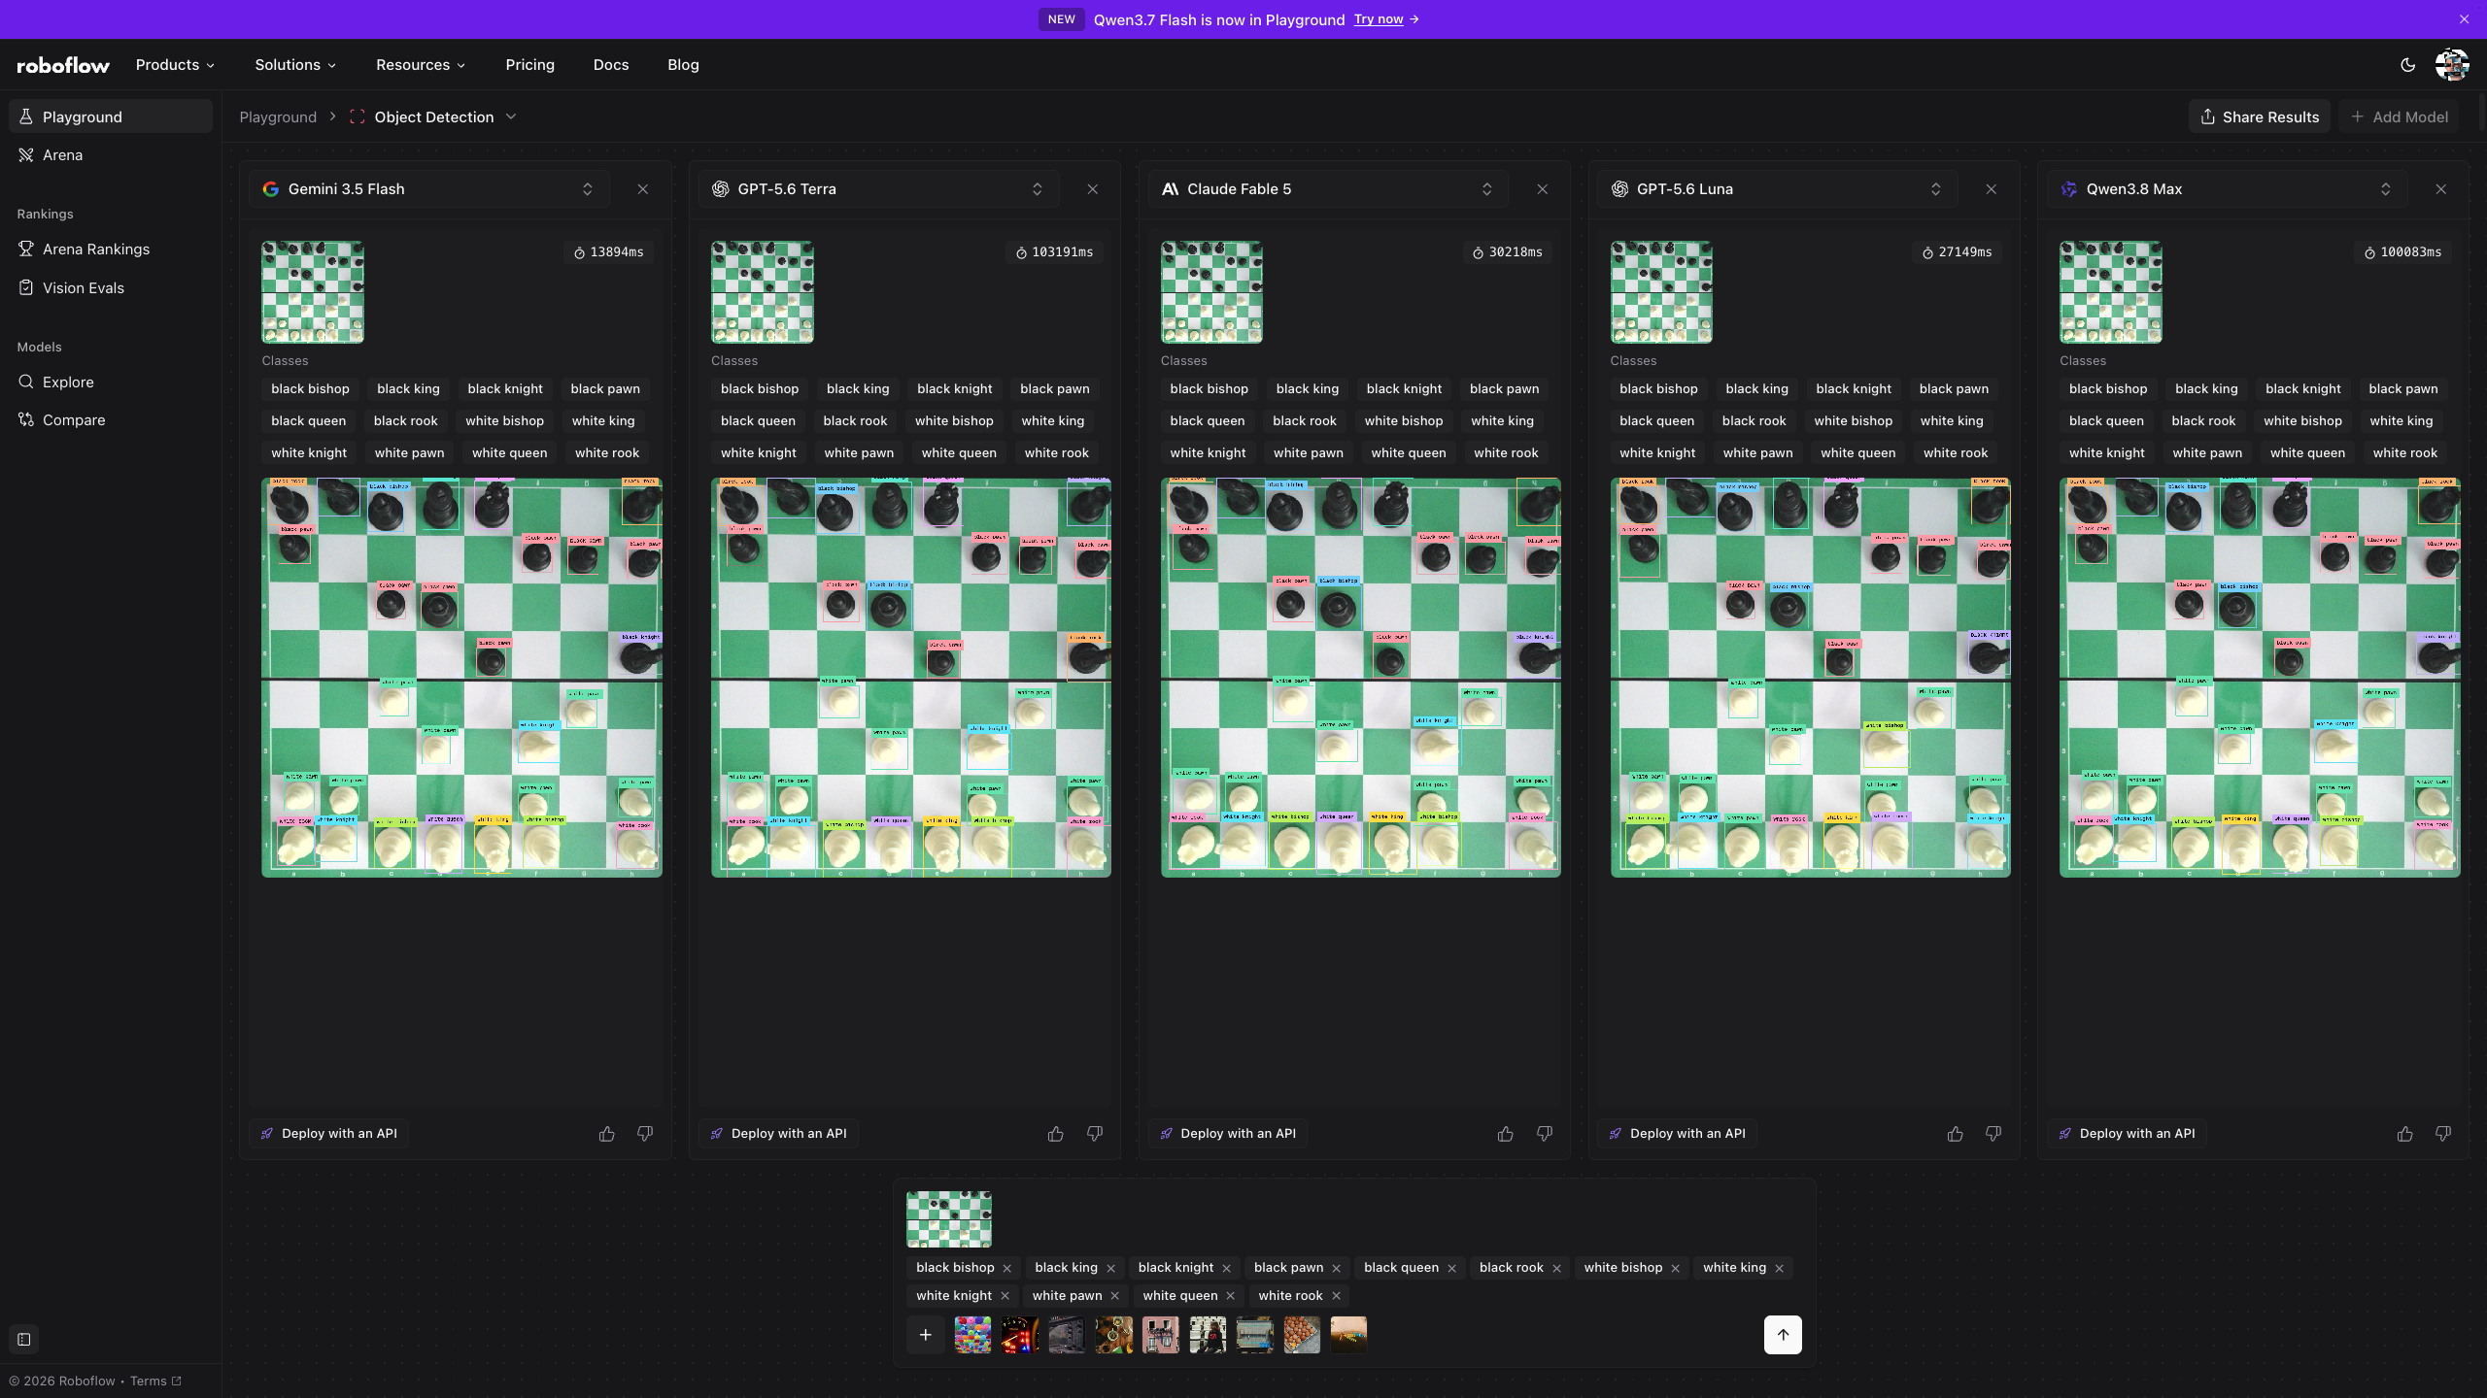Viewport: 2487px width, 1398px height.
Task: Toggle dark mode moon icon
Action: [x=2407, y=65]
